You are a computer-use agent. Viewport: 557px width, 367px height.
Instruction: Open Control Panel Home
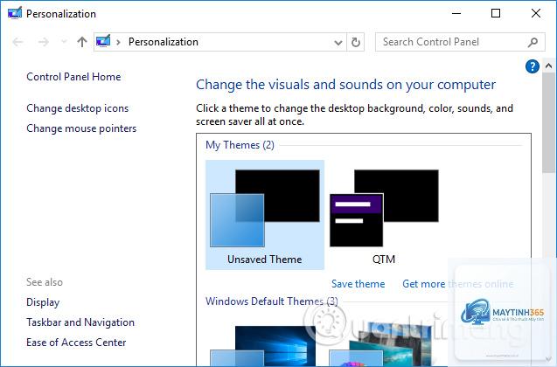[x=73, y=77]
